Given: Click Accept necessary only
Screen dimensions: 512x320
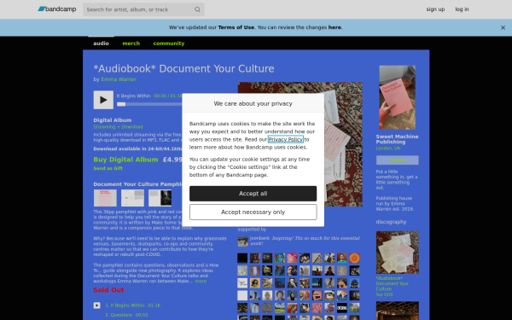Looking at the screenshot, I should pyautogui.click(x=253, y=212).
